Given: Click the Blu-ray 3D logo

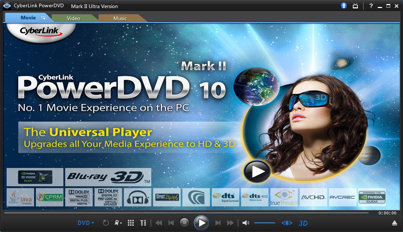Looking at the screenshot, I should [108, 177].
